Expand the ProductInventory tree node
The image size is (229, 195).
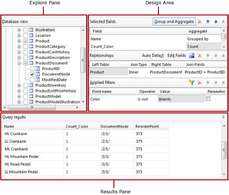19,85
